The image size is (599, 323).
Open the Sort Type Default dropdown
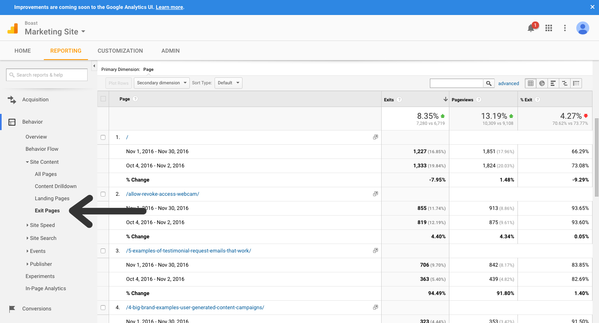228,83
